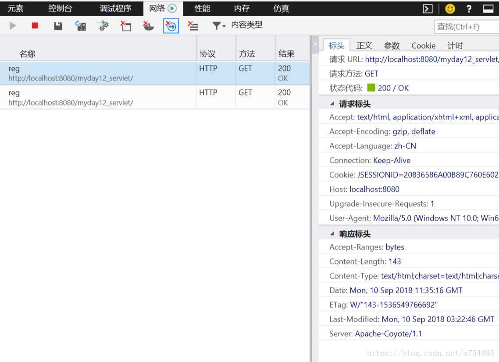
Task: Toggle clear entries on navigate
Action: pos(171,26)
